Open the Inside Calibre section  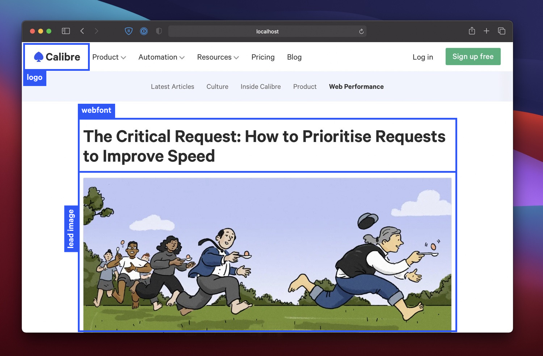tap(261, 86)
